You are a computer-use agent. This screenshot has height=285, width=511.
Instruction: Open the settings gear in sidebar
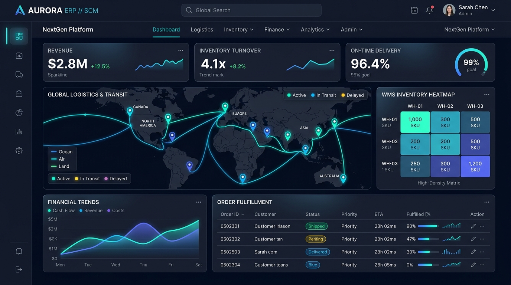(19, 151)
